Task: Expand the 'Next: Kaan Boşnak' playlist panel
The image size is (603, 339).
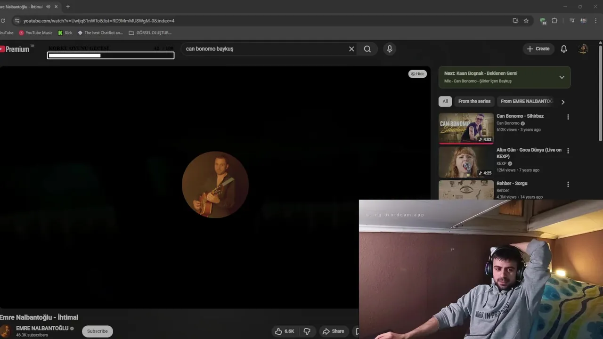Action: [x=562, y=77]
